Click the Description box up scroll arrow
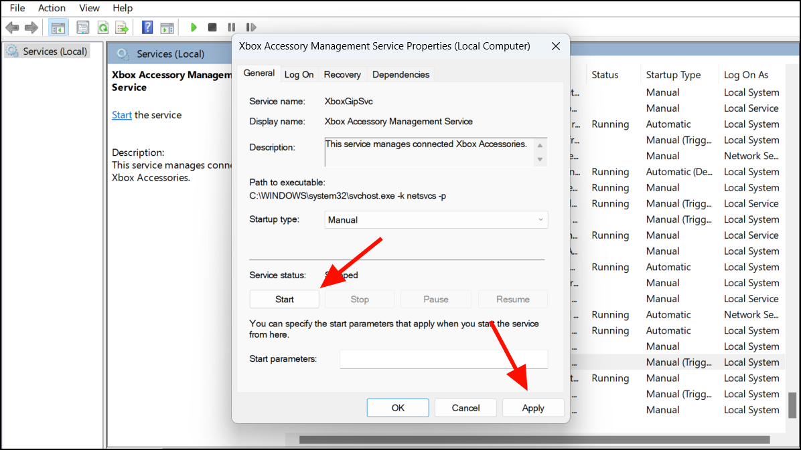The image size is (801, 450). click(x=540, y=145)
